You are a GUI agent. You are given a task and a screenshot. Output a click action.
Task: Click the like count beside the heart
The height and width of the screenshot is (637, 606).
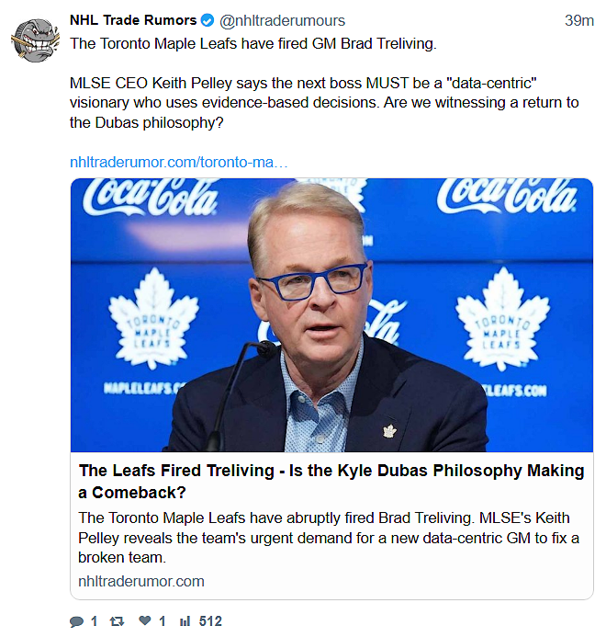(x=163, y=621)
